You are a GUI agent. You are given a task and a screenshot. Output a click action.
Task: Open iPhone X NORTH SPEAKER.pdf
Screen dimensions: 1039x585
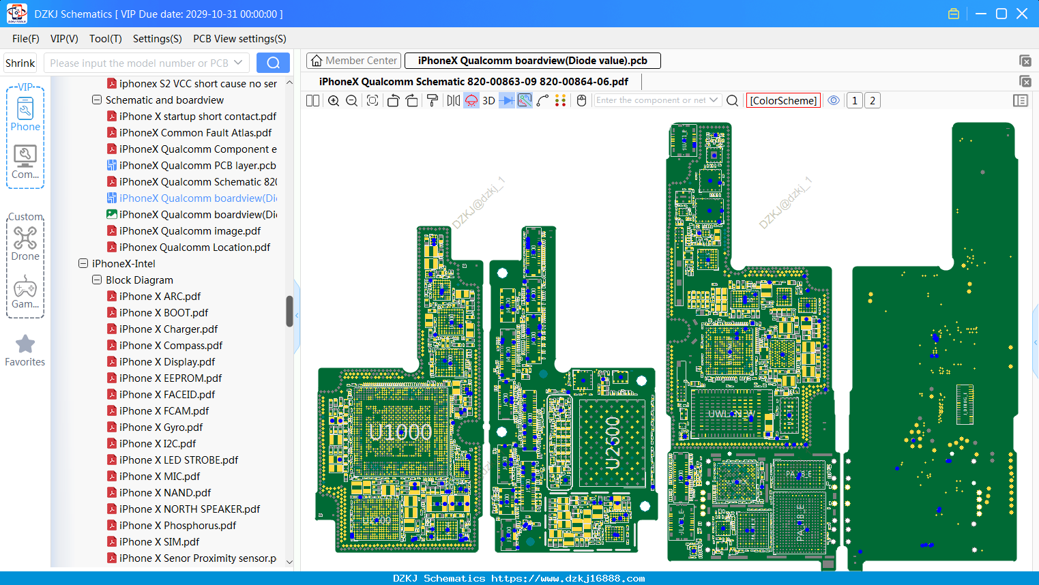pyautogui.click(x=190, y=509)
